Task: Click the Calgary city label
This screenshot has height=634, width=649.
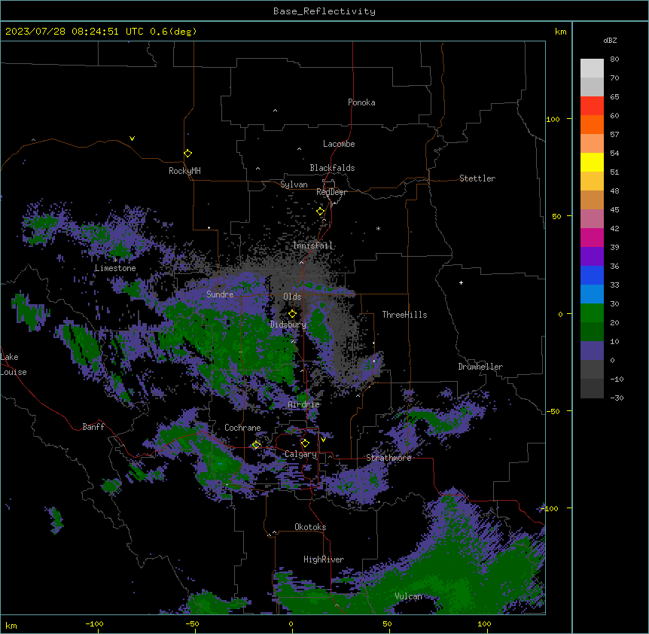Action: pos(300,454)
